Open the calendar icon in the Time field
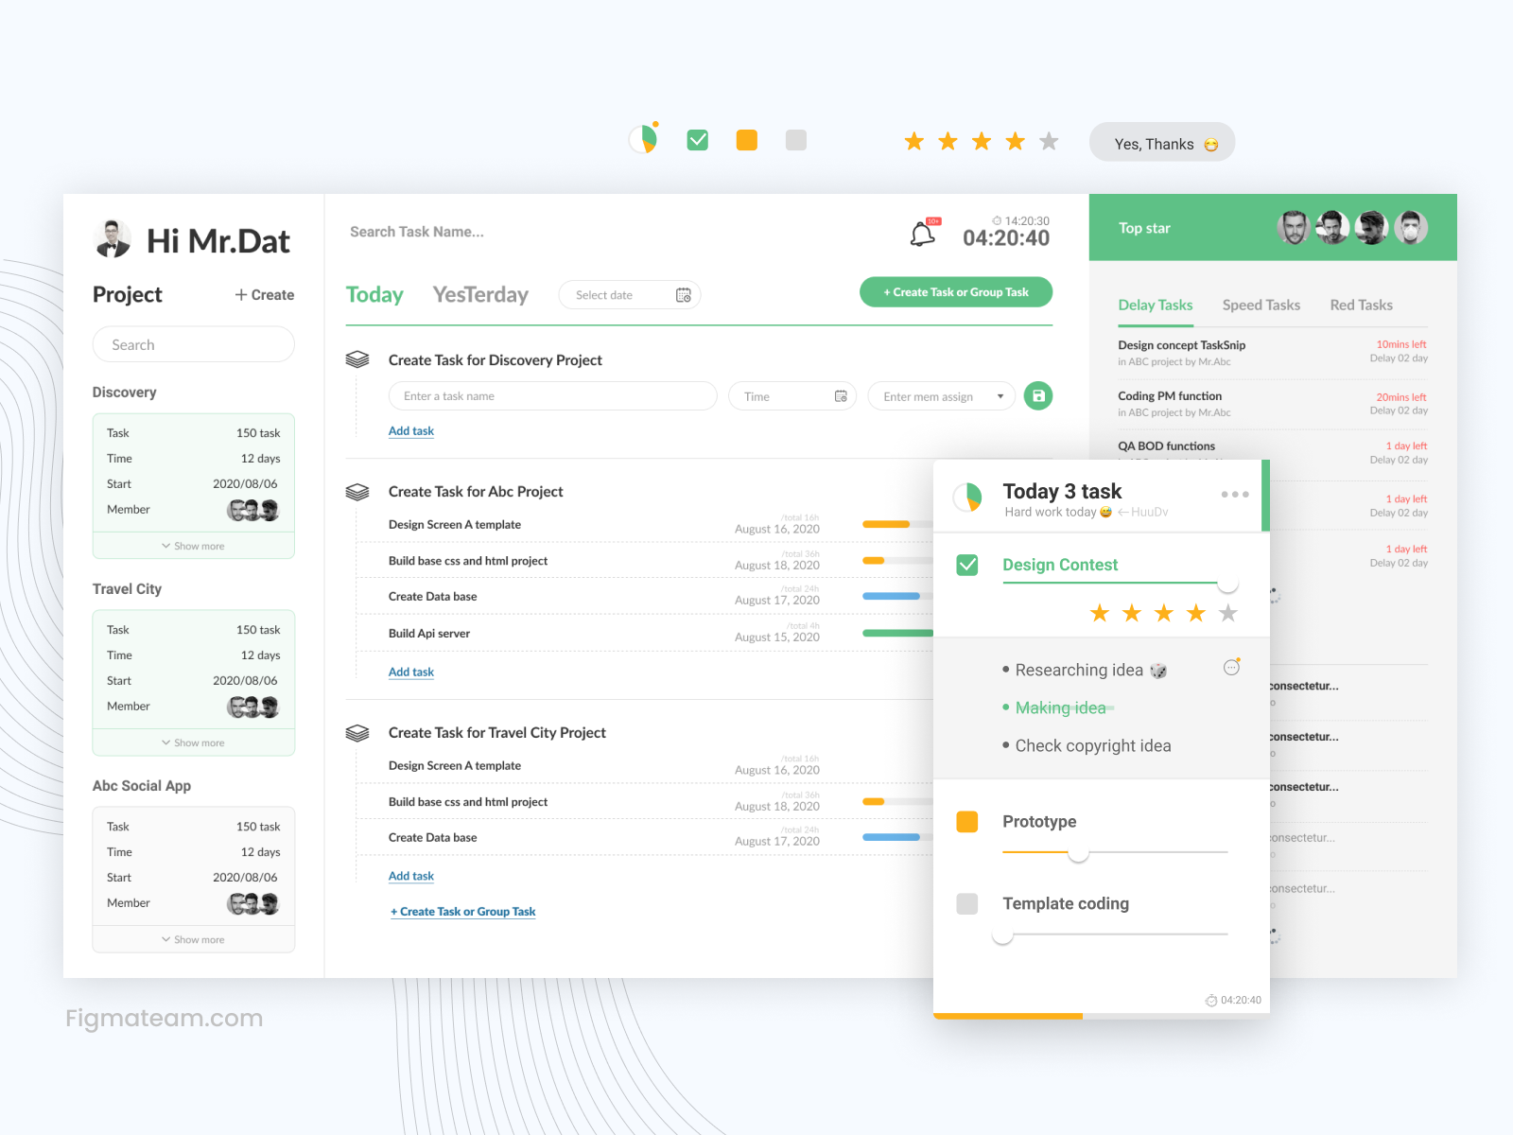Image resolution: width=1513 pixels, height=1135 pixels. pos(841,395)
